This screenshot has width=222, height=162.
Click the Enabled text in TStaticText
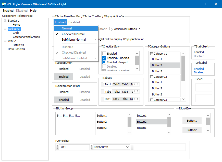[x=199, y=52]
